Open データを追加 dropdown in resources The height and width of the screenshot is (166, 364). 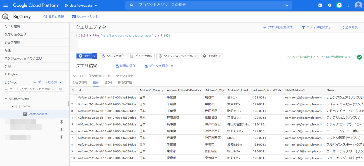click(48, 82)
